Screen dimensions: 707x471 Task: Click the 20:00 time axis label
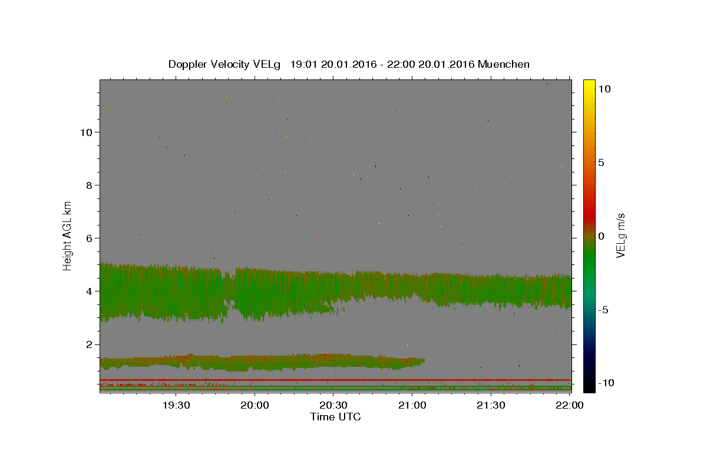tap(255, 405)
